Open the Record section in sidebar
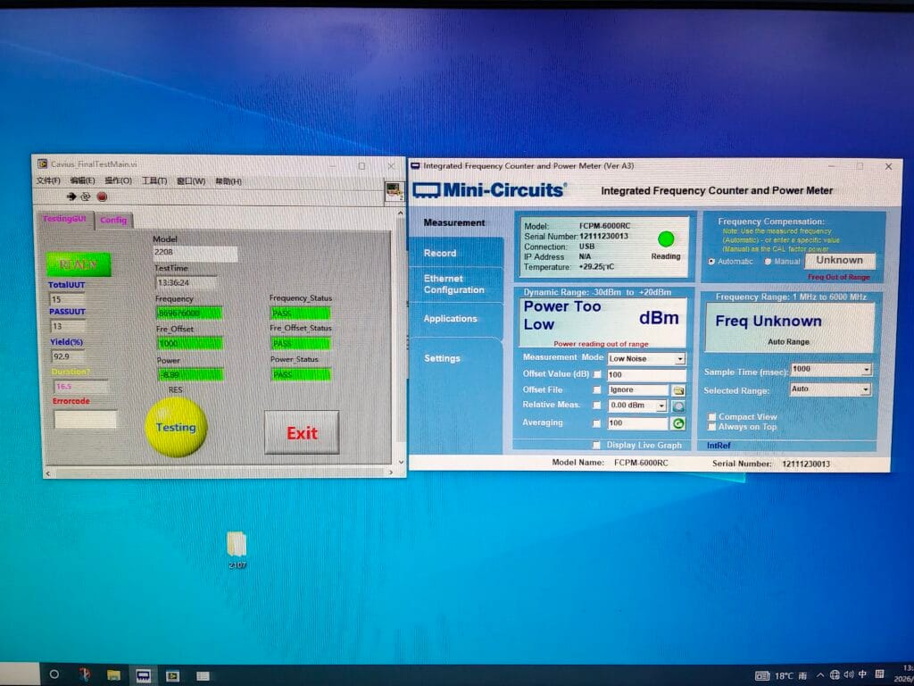 tap(440, 253)
